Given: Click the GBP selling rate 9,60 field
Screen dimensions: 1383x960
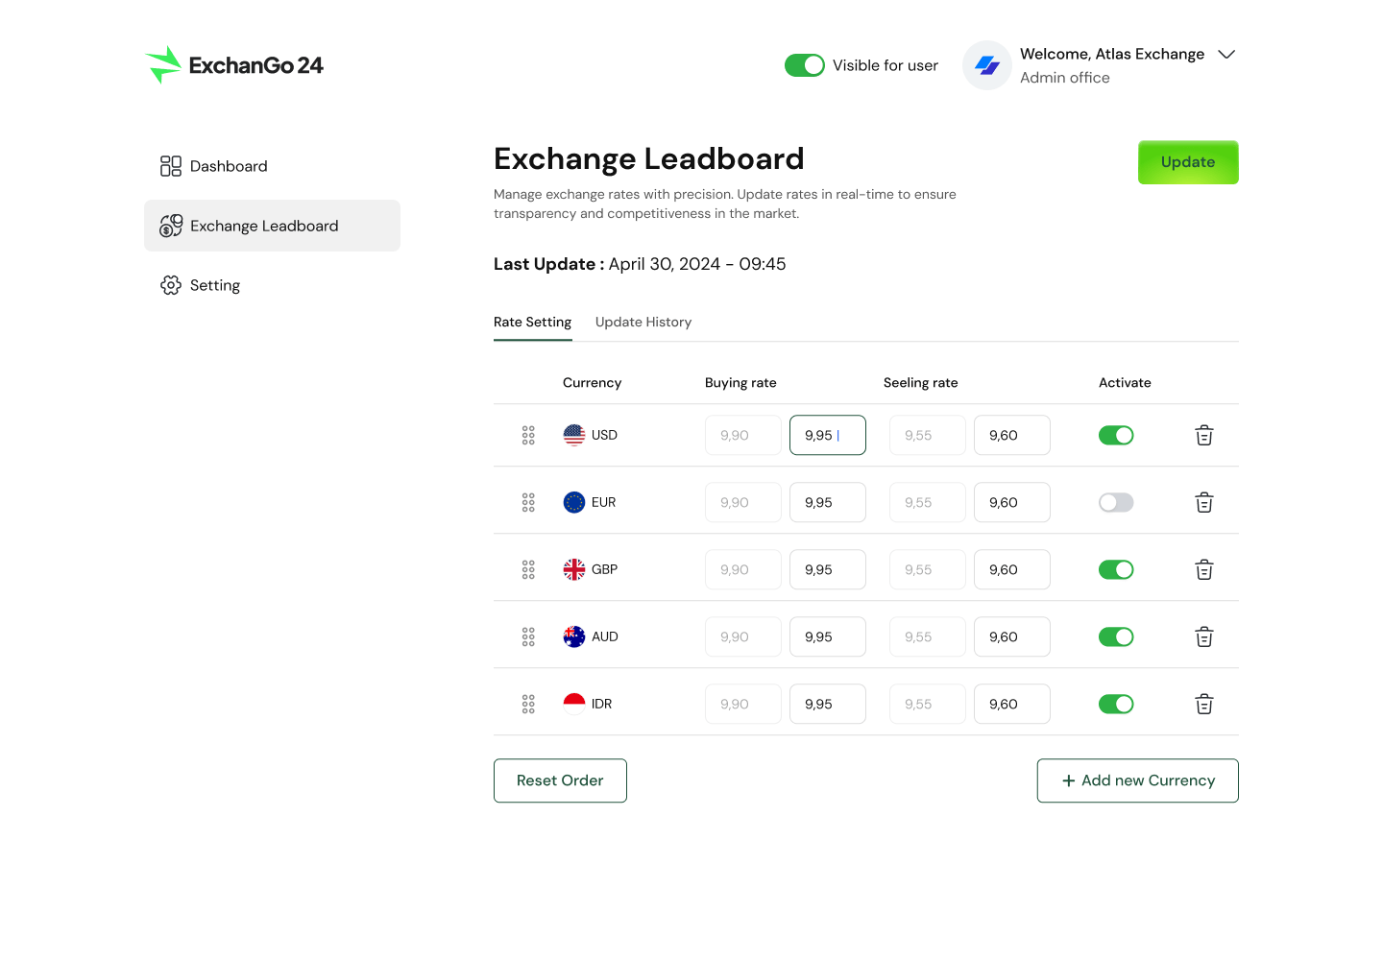Looking at the screenshot, I should 1011,569.
